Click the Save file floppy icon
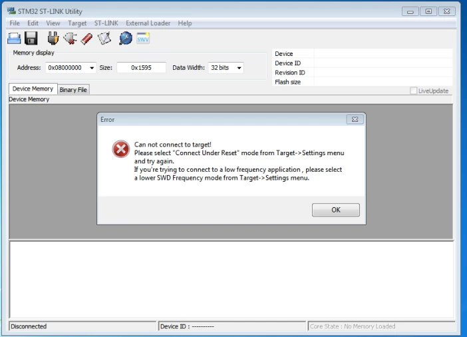 [31, 38]
